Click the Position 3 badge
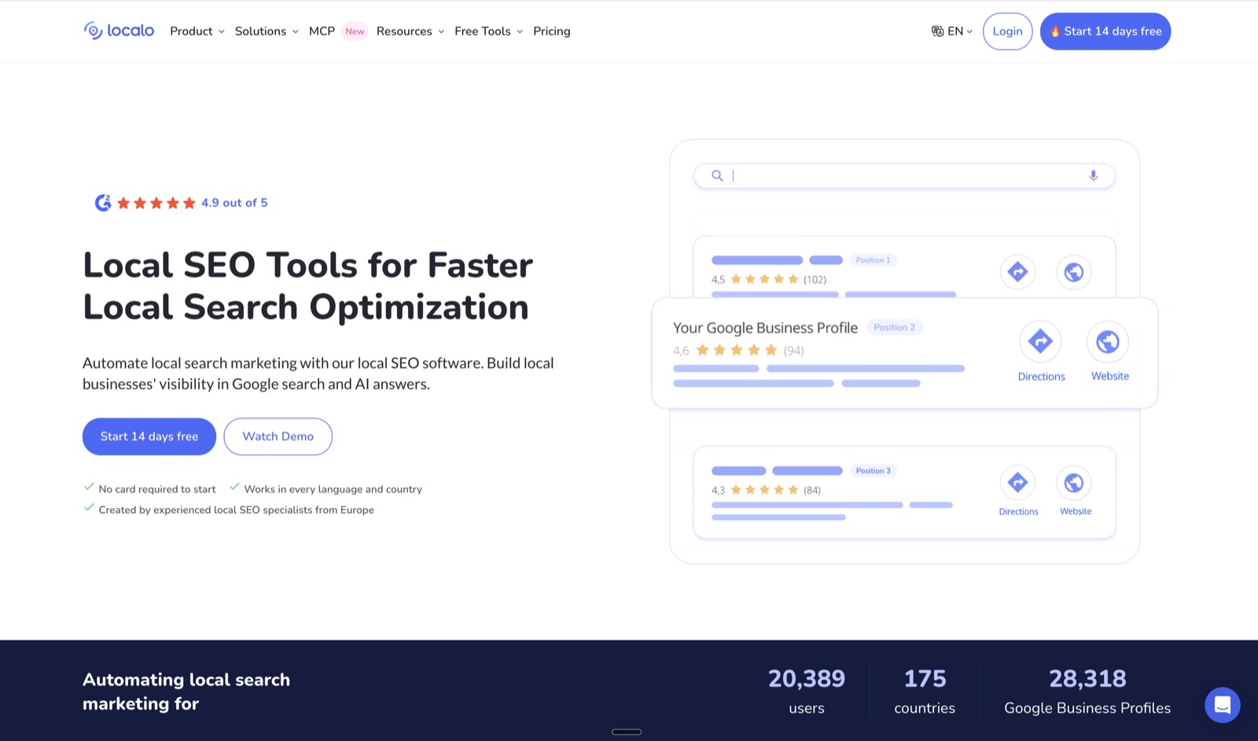 (x=873, y=471)
